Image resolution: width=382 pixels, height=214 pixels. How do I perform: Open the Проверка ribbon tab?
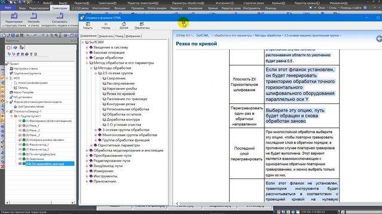(x=137, y=8)
